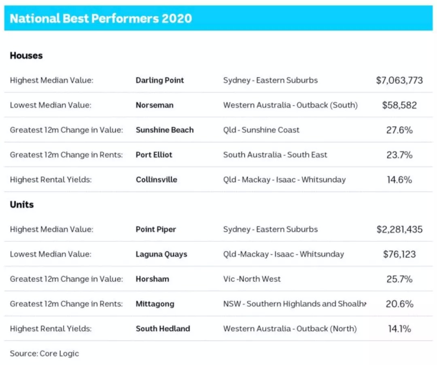The width and height of the screenshot is (437, 365).
Task: Click Darling Point suburb name
Action: coord(160,80)
